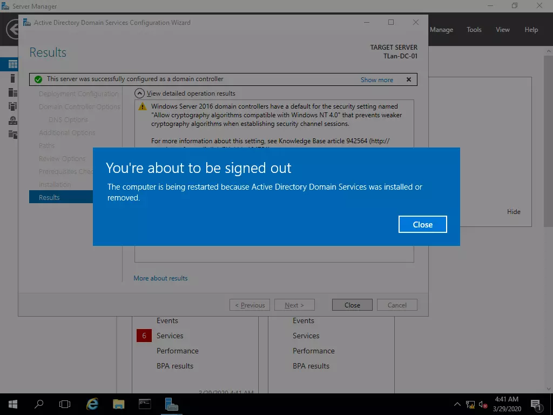Open More about results link

(x=160, y=278)
